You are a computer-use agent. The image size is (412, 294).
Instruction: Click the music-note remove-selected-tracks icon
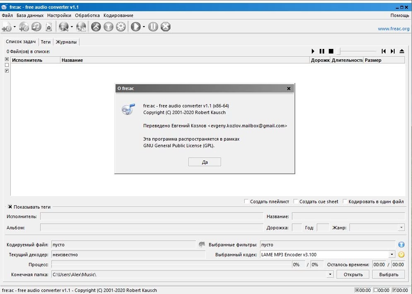pos(36,27)
